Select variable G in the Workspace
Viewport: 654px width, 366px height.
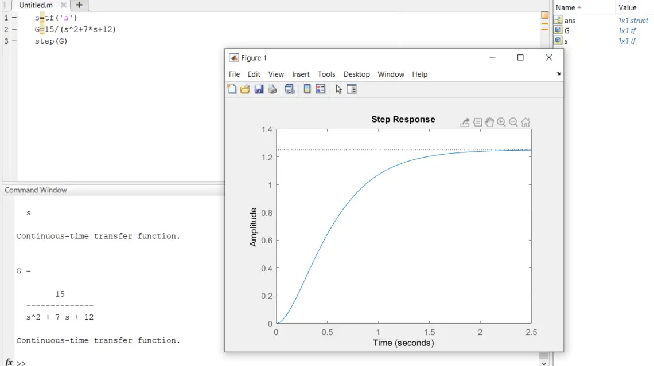[567, 30]
